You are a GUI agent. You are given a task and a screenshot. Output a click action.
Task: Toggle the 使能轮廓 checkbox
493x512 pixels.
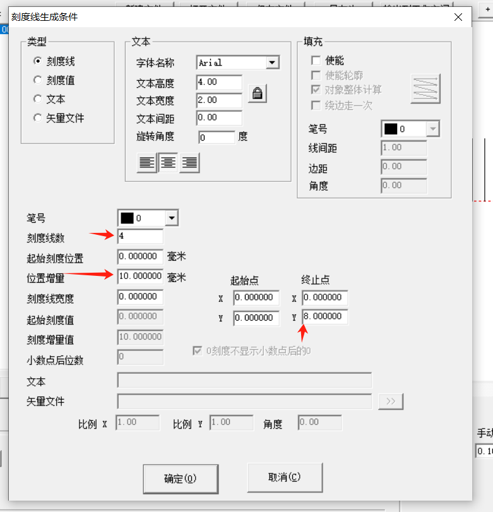316,75
